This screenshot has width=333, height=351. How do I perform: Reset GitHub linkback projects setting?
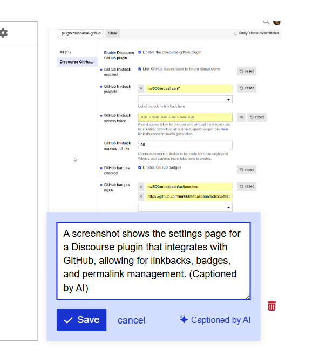[247, 88]
